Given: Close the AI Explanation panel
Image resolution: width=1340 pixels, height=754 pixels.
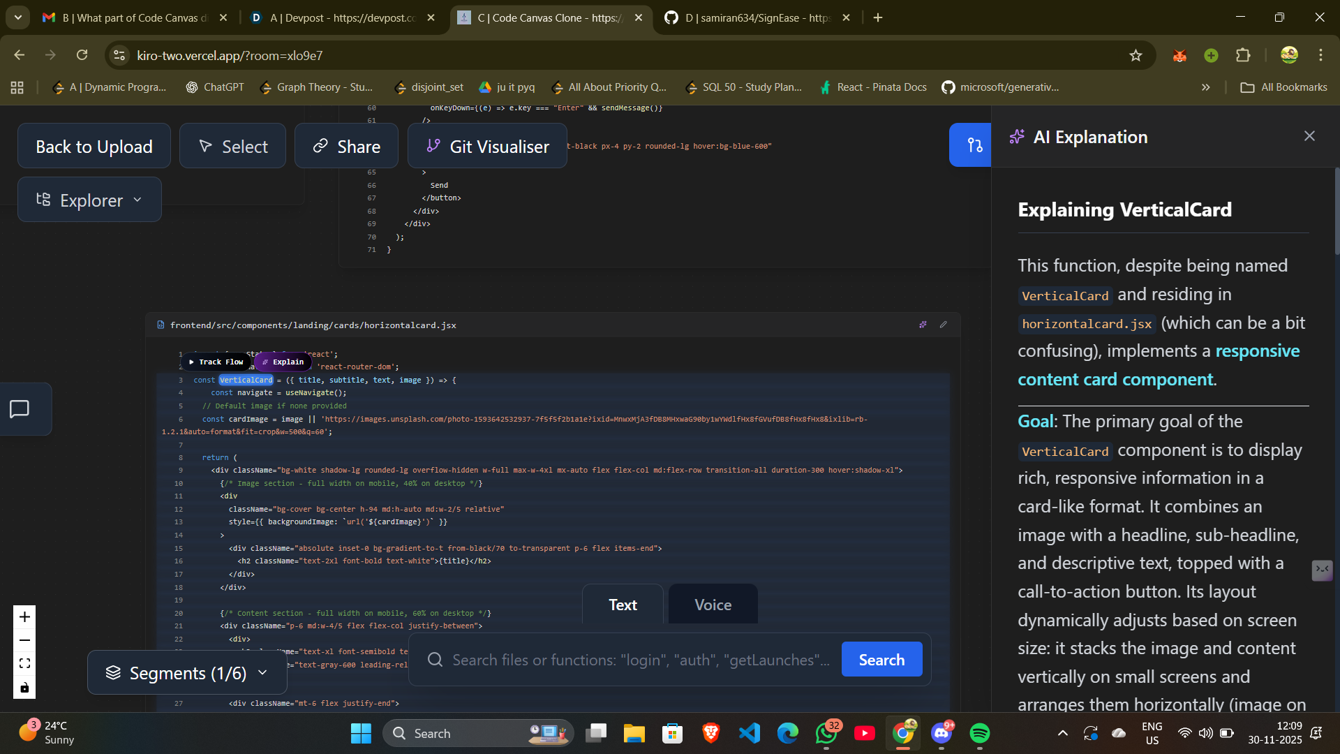Looking at the screenshot, I should click(x=1309, y=136).
